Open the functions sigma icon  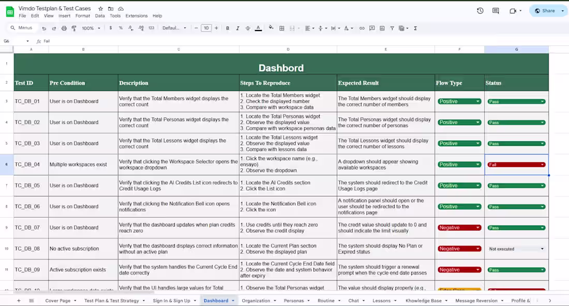pyautogui.click(x=415, y=28)
